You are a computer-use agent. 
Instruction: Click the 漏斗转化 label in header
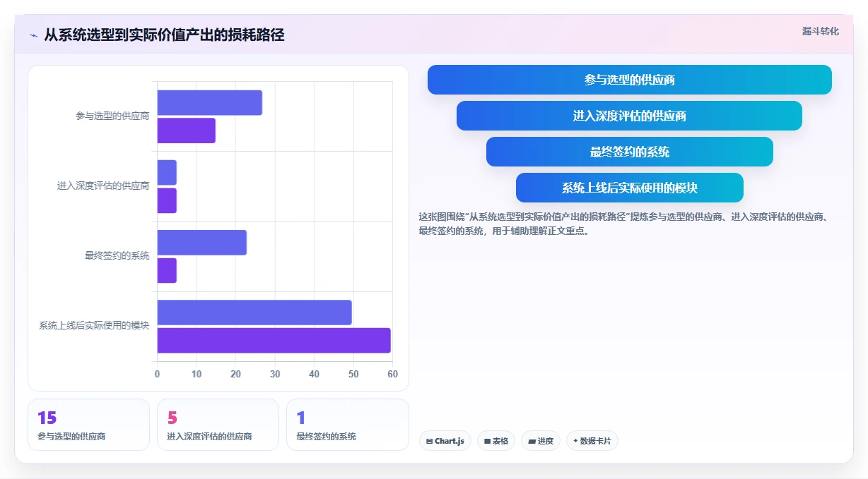pos(821,31)
